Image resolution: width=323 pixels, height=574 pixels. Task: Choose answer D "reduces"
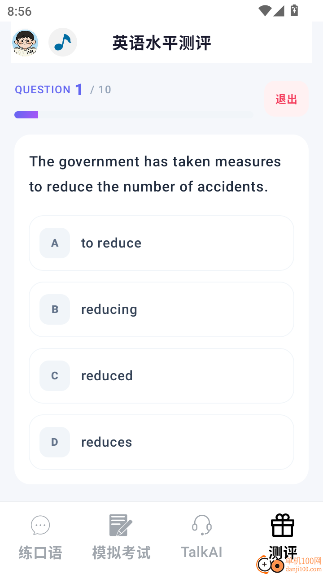[161, 442]
